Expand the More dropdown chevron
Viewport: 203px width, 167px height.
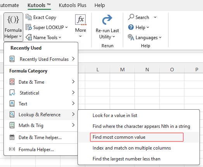[x=81, y=36]
